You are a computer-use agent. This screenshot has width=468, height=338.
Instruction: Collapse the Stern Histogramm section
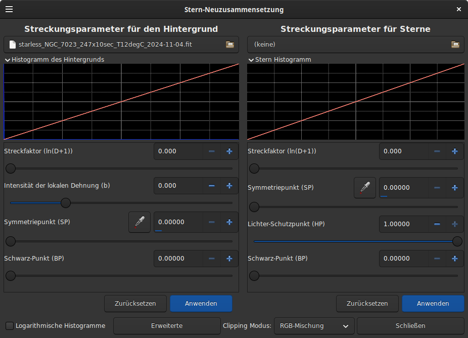coord(251,60)
